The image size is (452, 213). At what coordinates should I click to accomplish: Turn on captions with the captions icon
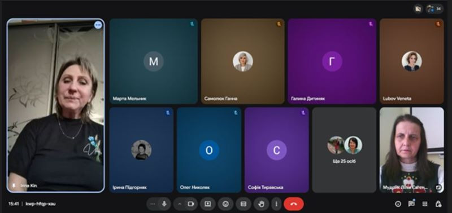tap(244, 204)
